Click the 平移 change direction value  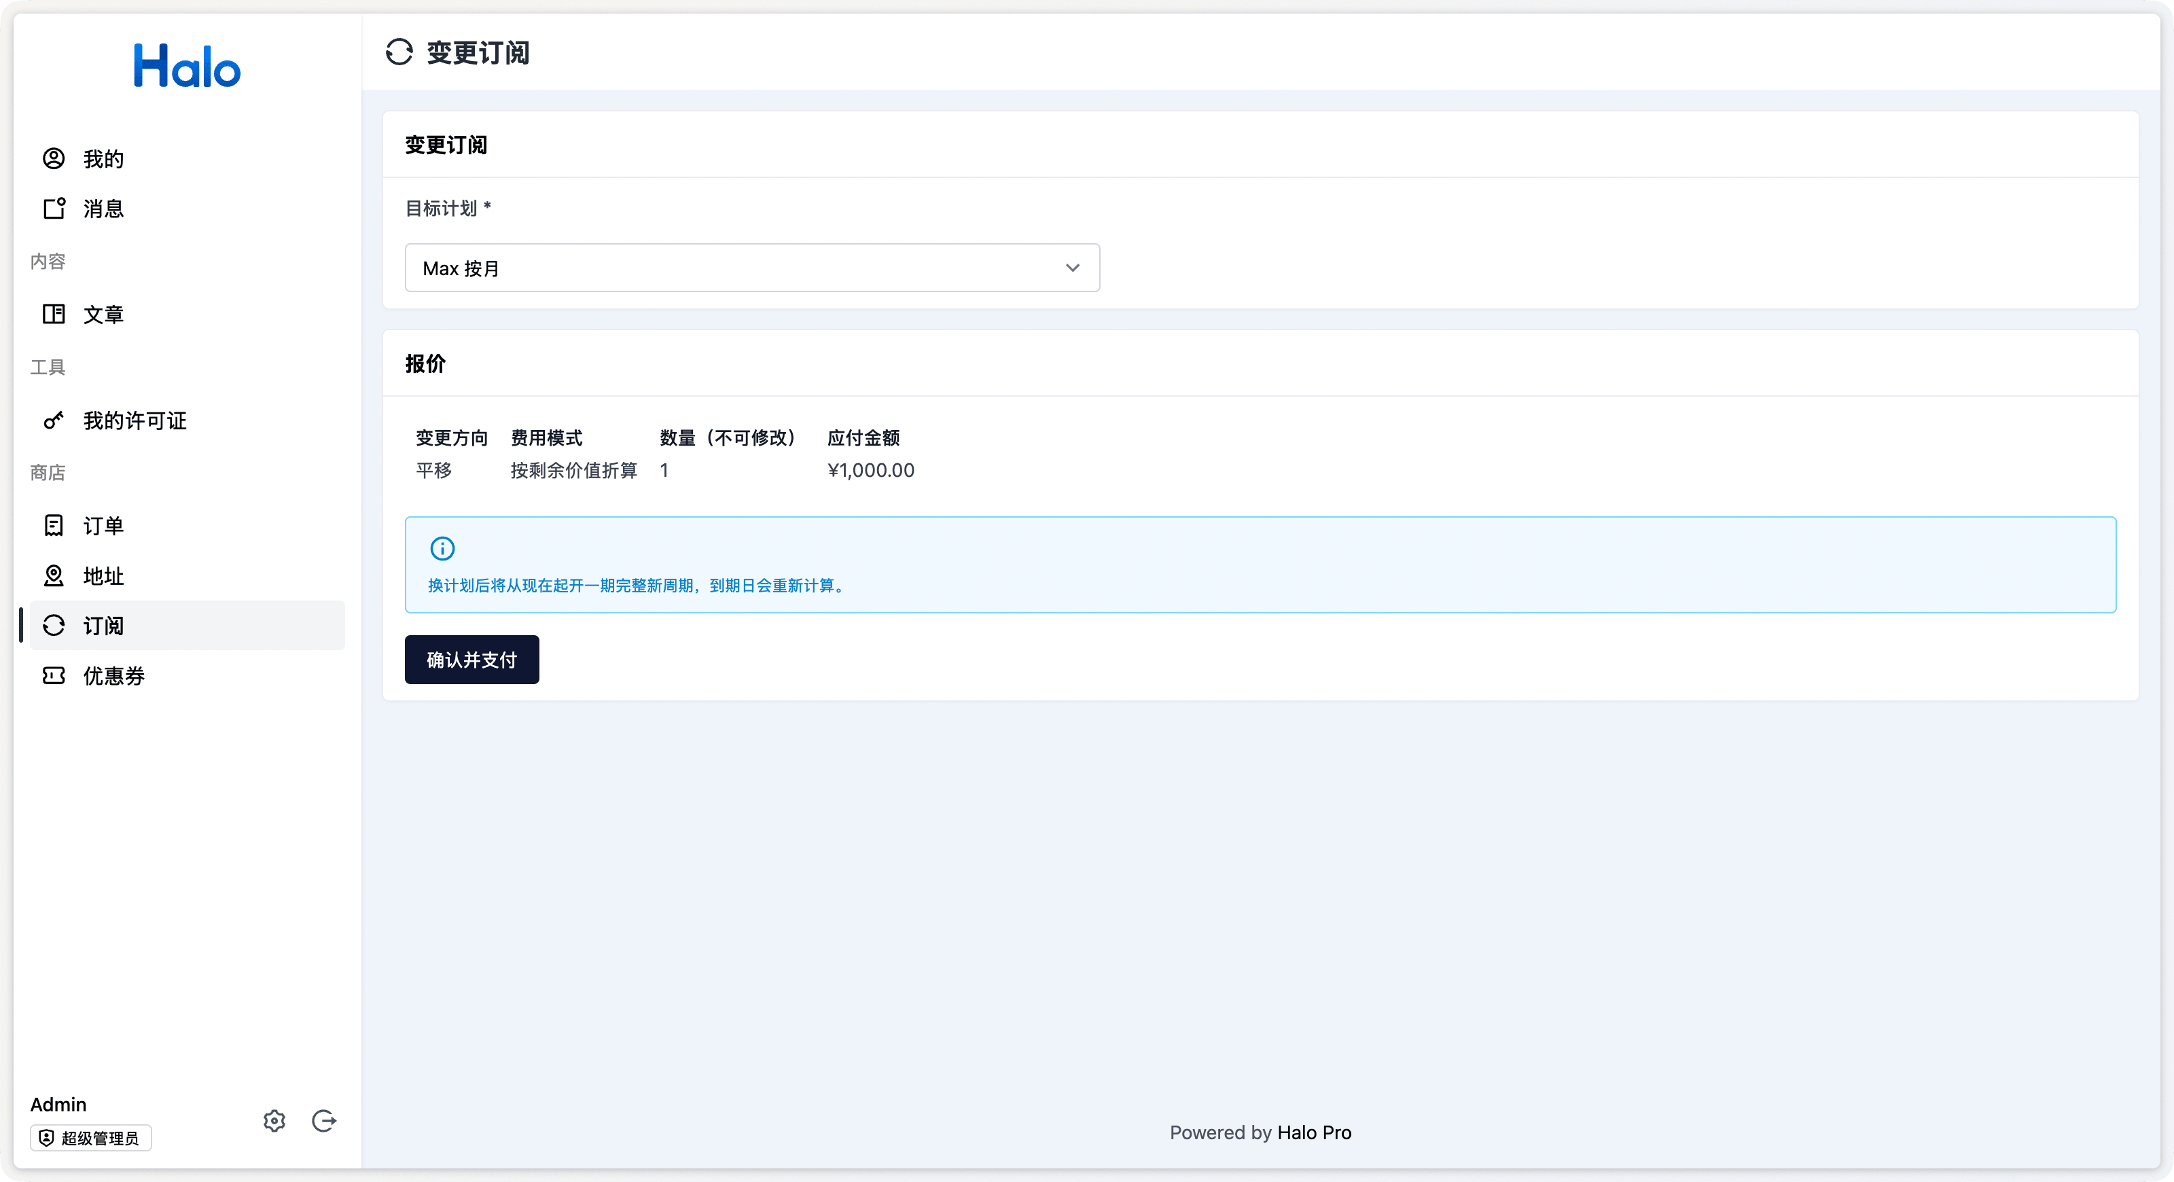[x=434, y=470]
